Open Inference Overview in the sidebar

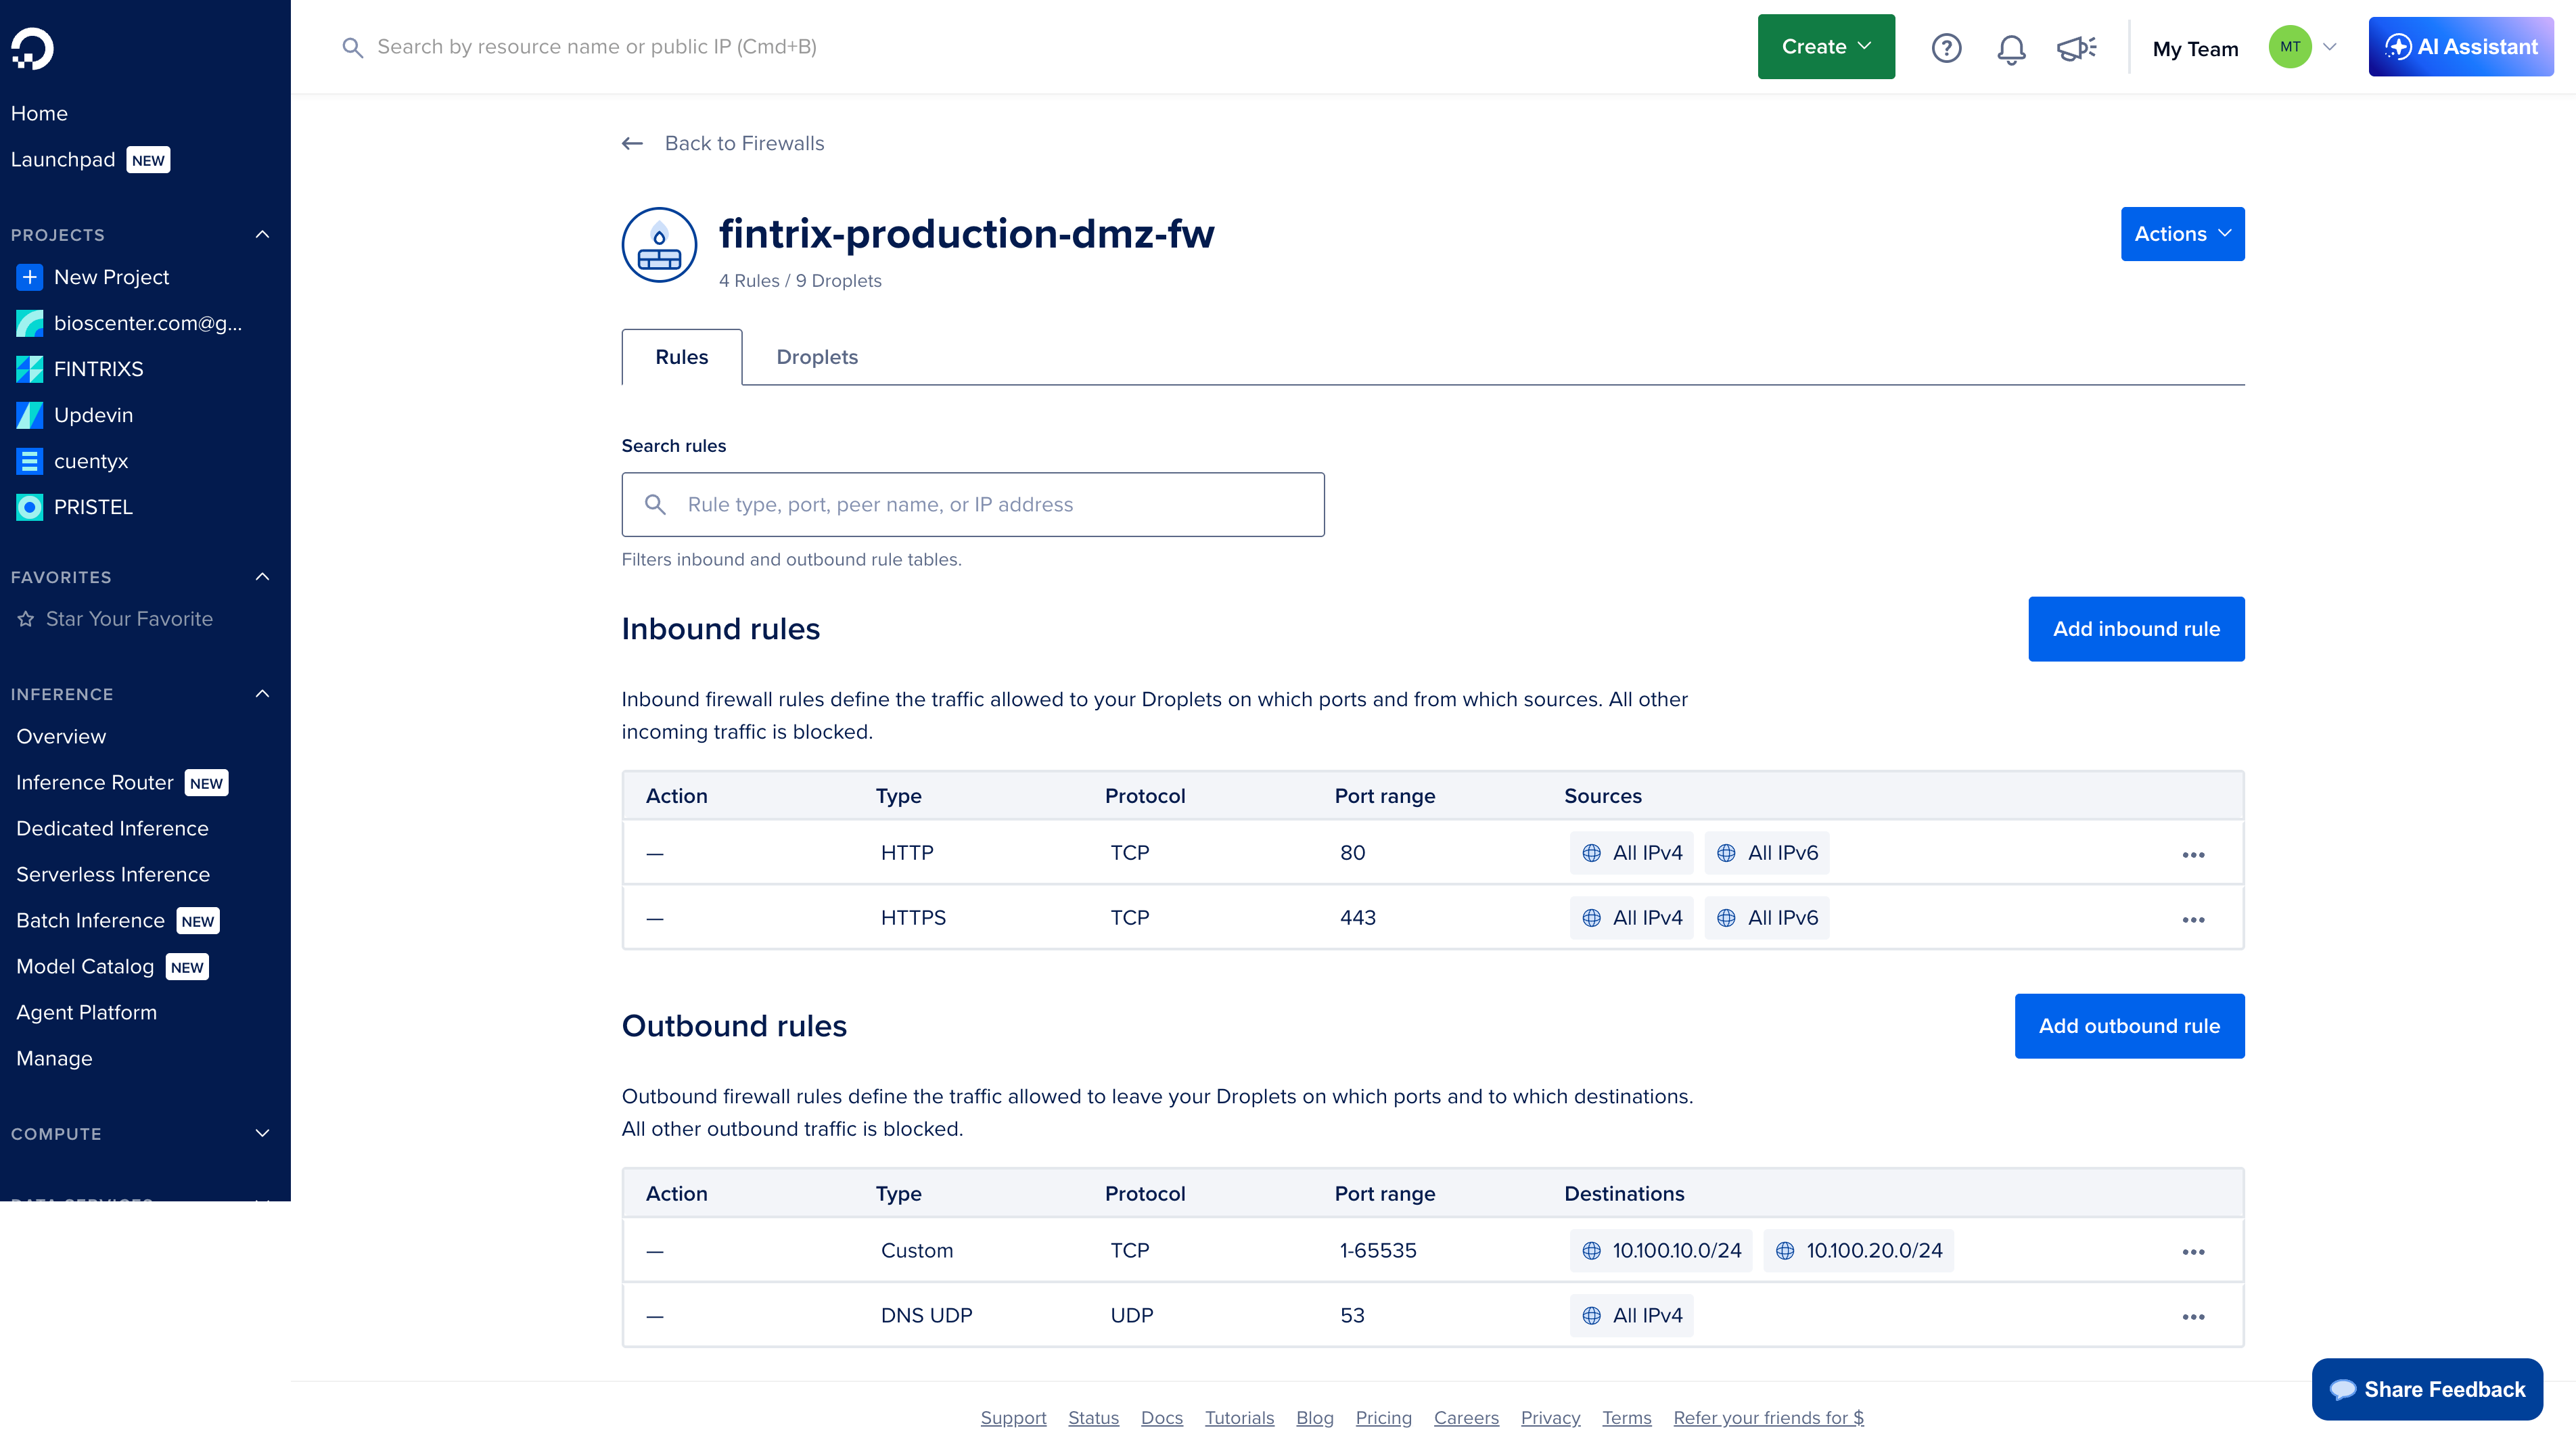coord(61,736)
